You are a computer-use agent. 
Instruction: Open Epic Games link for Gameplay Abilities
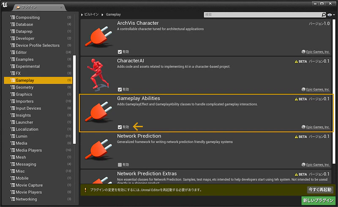[x=318, y=127]
